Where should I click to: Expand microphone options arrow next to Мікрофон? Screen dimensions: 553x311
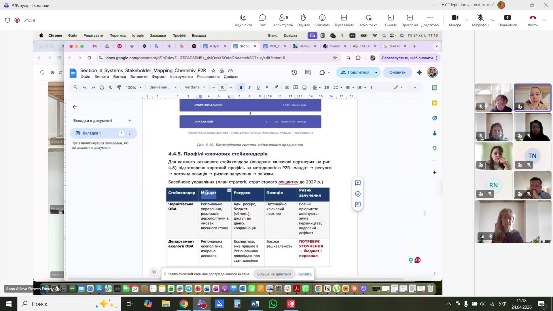[493, 20]
